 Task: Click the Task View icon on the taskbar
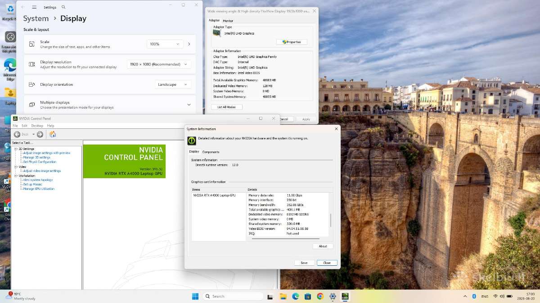tap(270, 296)
